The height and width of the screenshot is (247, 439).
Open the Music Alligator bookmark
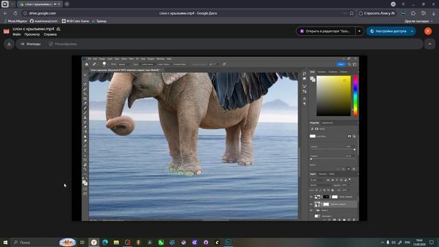[x=15, y=21]
